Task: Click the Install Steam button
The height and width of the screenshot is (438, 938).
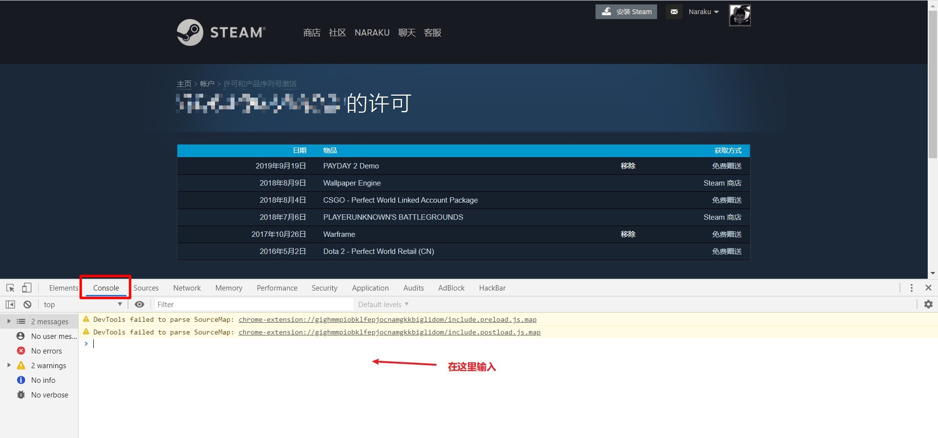Action: (x=626, y=12)
